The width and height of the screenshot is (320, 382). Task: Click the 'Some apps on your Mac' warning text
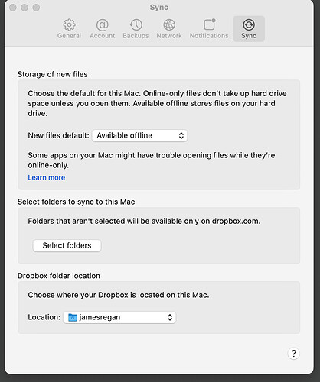152,160
